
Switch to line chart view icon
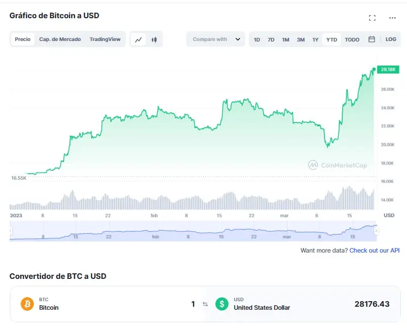pos(138,39)
